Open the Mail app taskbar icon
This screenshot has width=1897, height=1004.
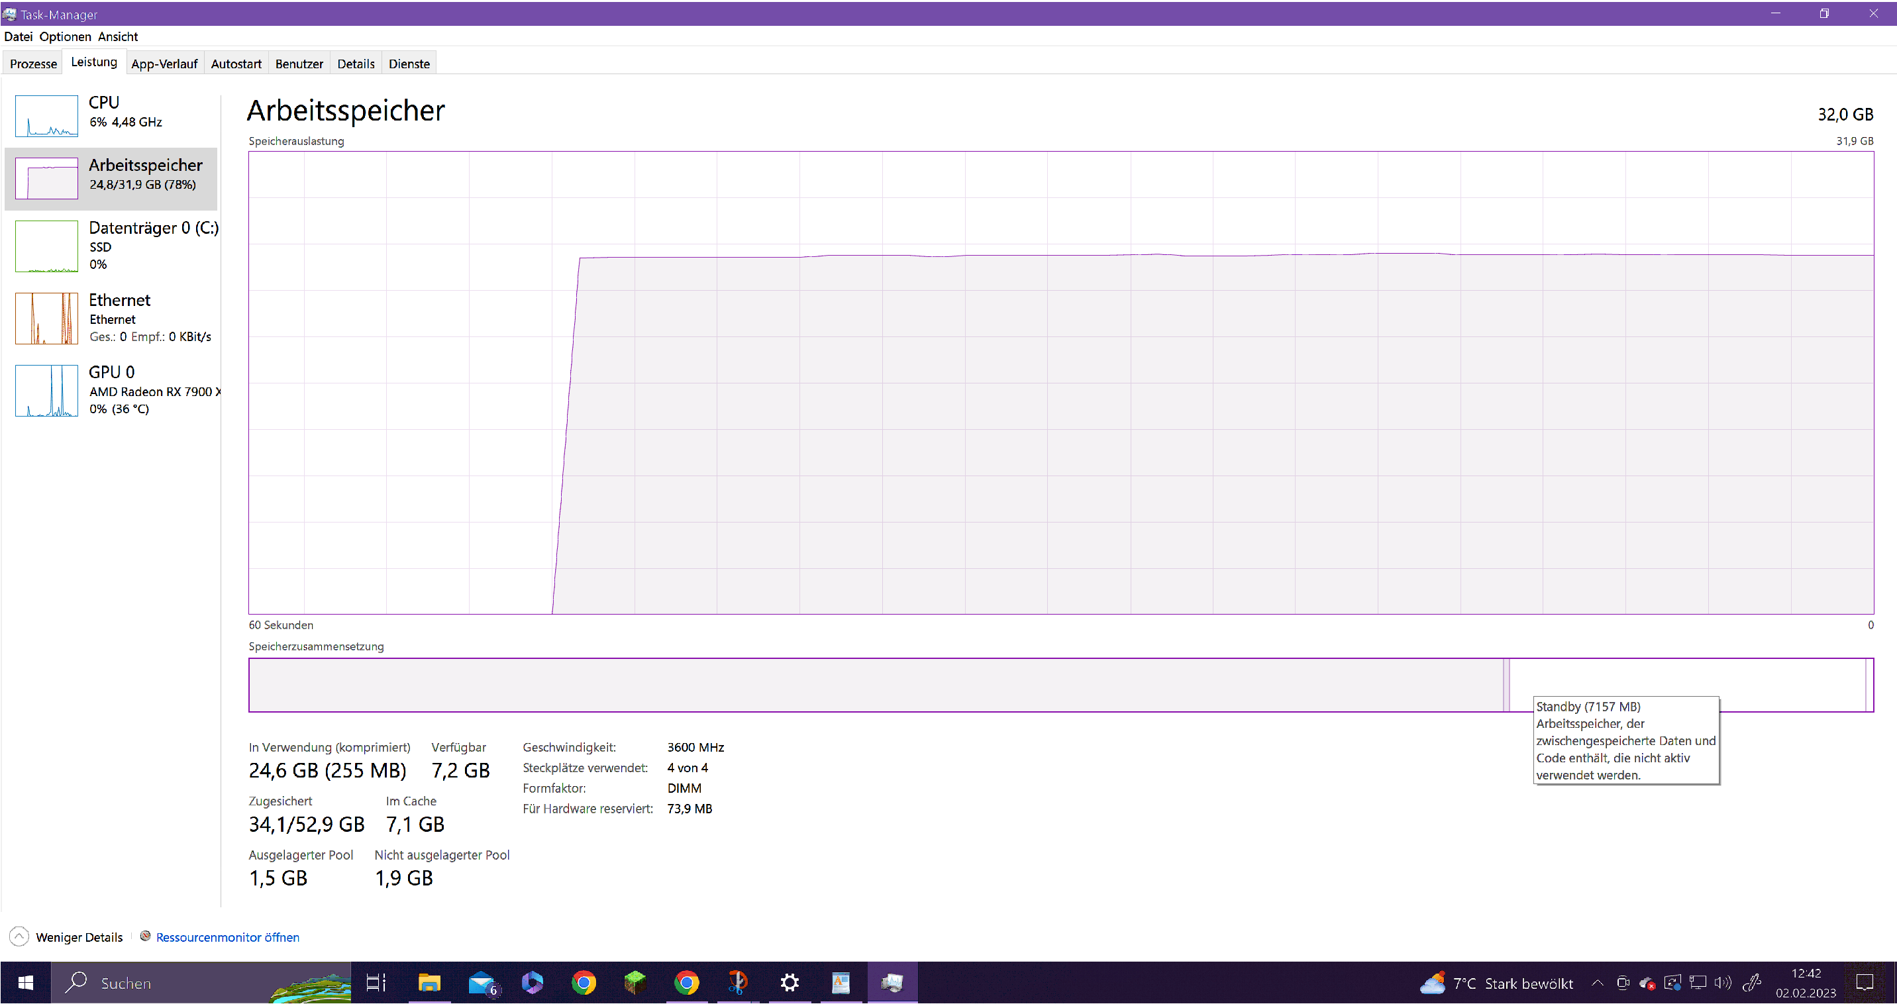(481, 983)
